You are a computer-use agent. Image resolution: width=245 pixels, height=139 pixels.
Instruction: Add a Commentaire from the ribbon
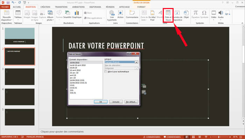(x=132, y=14)
